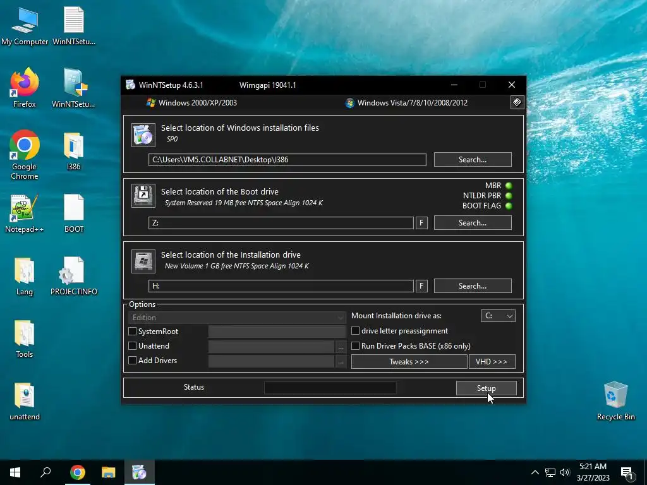Open the WinNTSetup text document icon

coord(74,26)
